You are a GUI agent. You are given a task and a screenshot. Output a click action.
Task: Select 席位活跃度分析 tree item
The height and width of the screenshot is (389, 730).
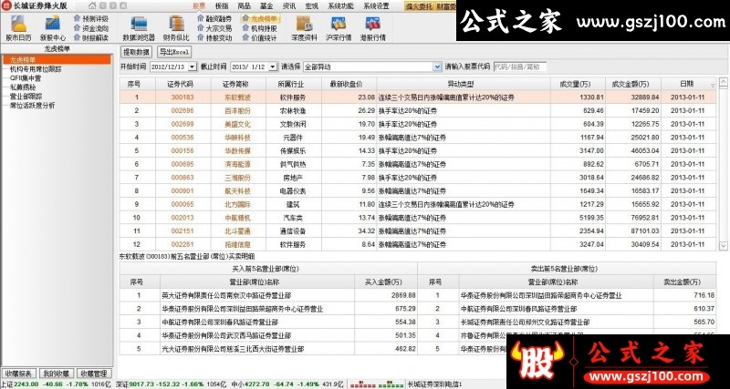(32, 106)
